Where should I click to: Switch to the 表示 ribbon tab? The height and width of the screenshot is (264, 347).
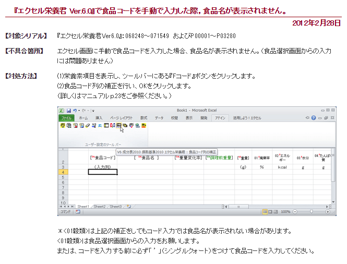tap(189, 118)
